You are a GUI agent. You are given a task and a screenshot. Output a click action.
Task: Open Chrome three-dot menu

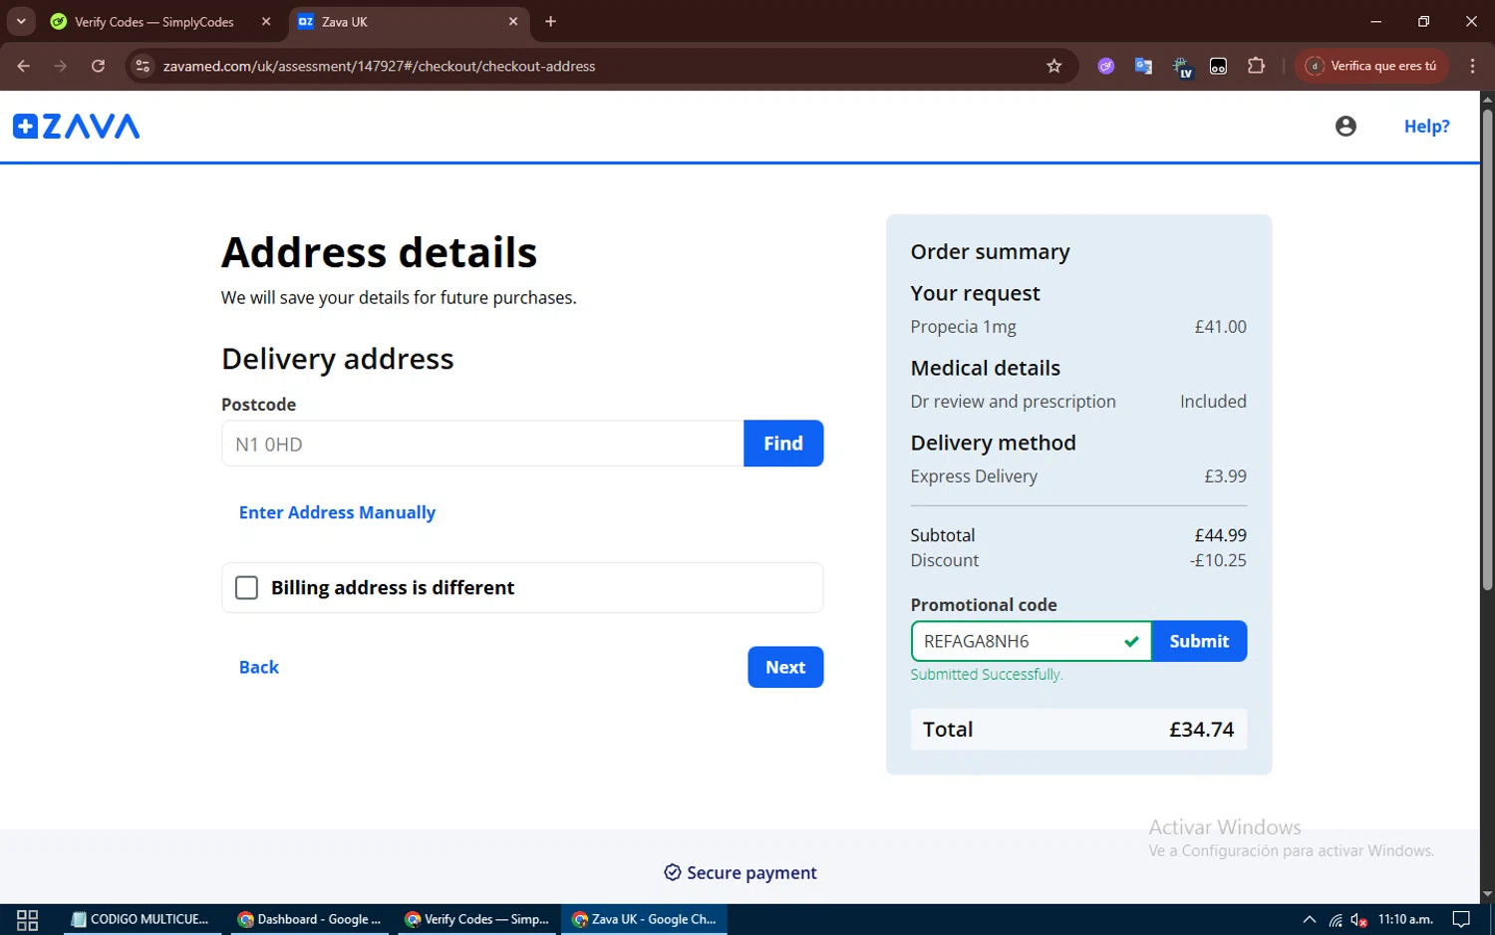tap(1472, 66)
